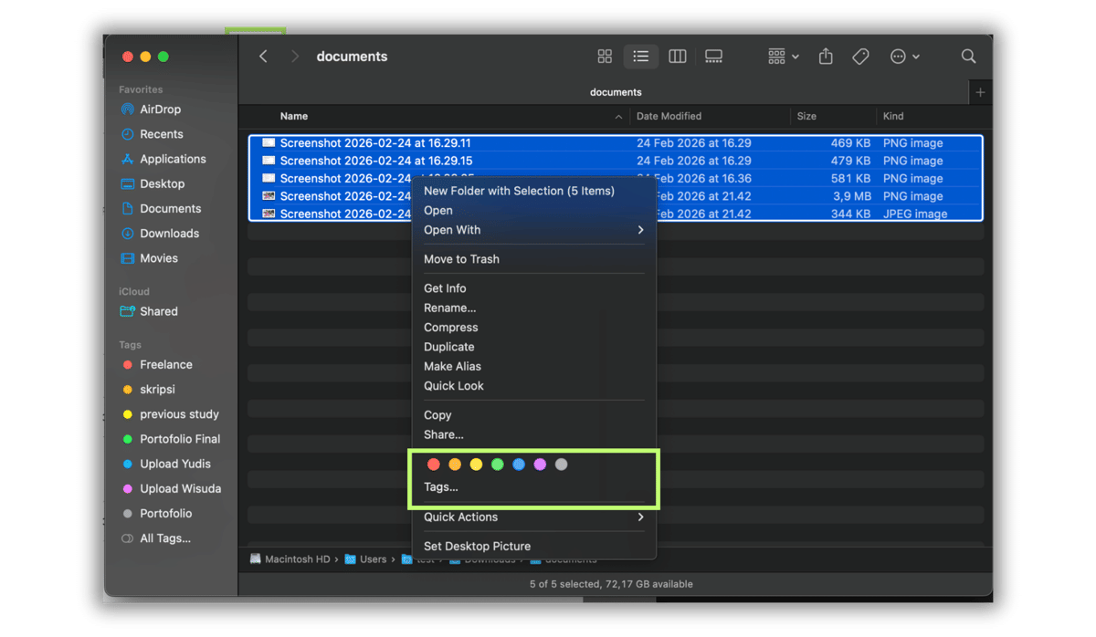
Task: Click the back navigation arrow
Action: tap(263, 56)
